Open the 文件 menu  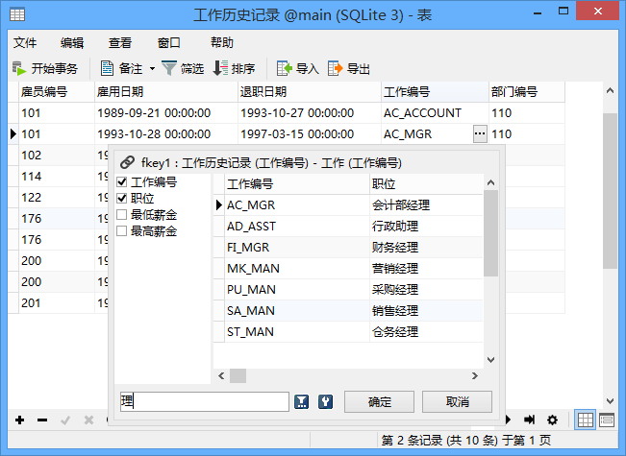tap(25, 42)
